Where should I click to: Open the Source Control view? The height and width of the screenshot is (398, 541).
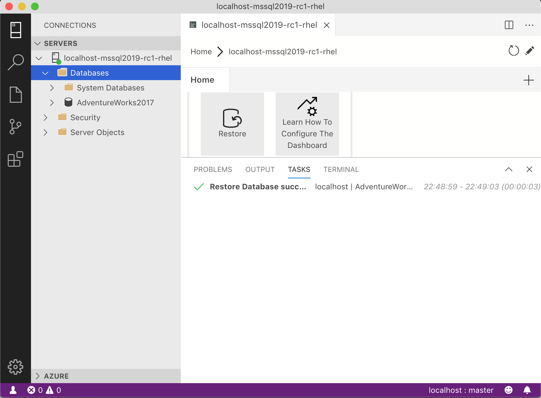point(15,127)
